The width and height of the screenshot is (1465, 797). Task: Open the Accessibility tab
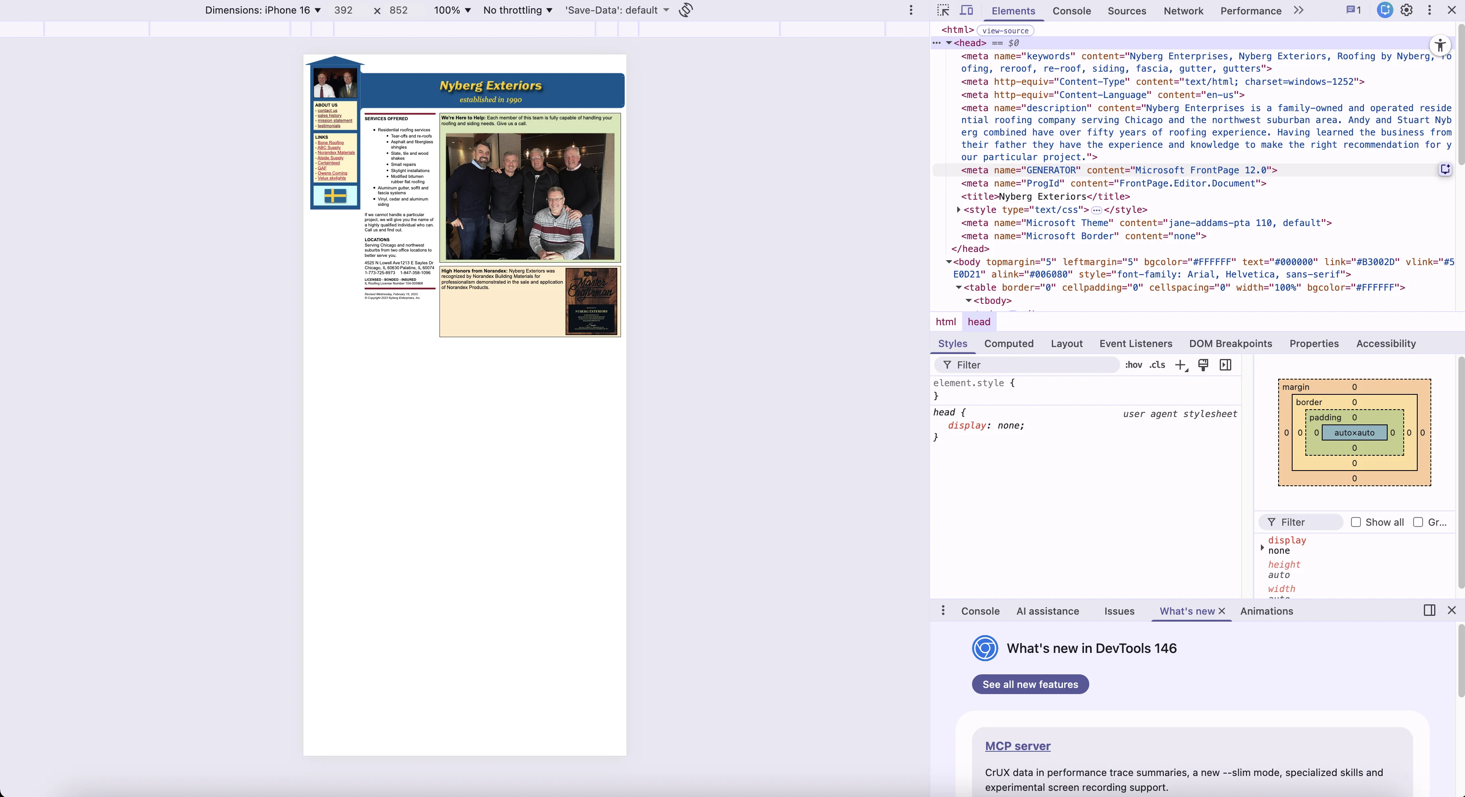click(1386, 344)
